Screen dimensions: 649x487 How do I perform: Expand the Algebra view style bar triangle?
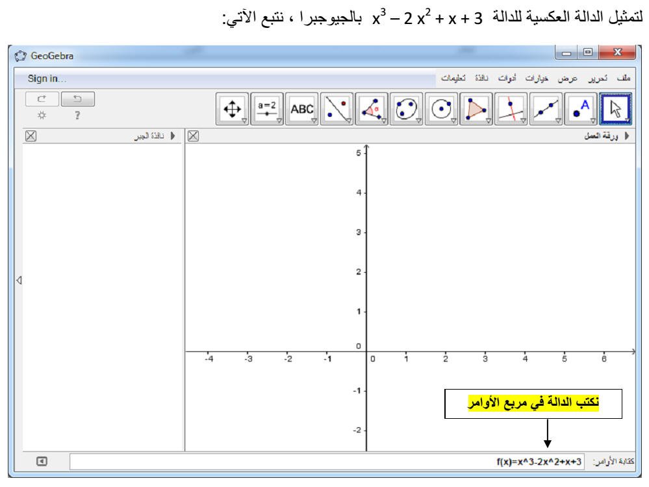[x=173, y=136]
